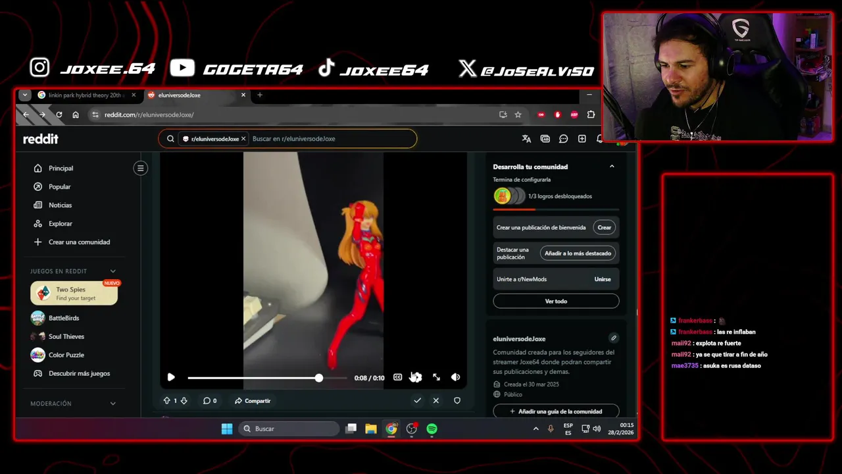The image size is (842, 474).
Task: Collapse the Moderación section
Action: click(x=112, y=404)
